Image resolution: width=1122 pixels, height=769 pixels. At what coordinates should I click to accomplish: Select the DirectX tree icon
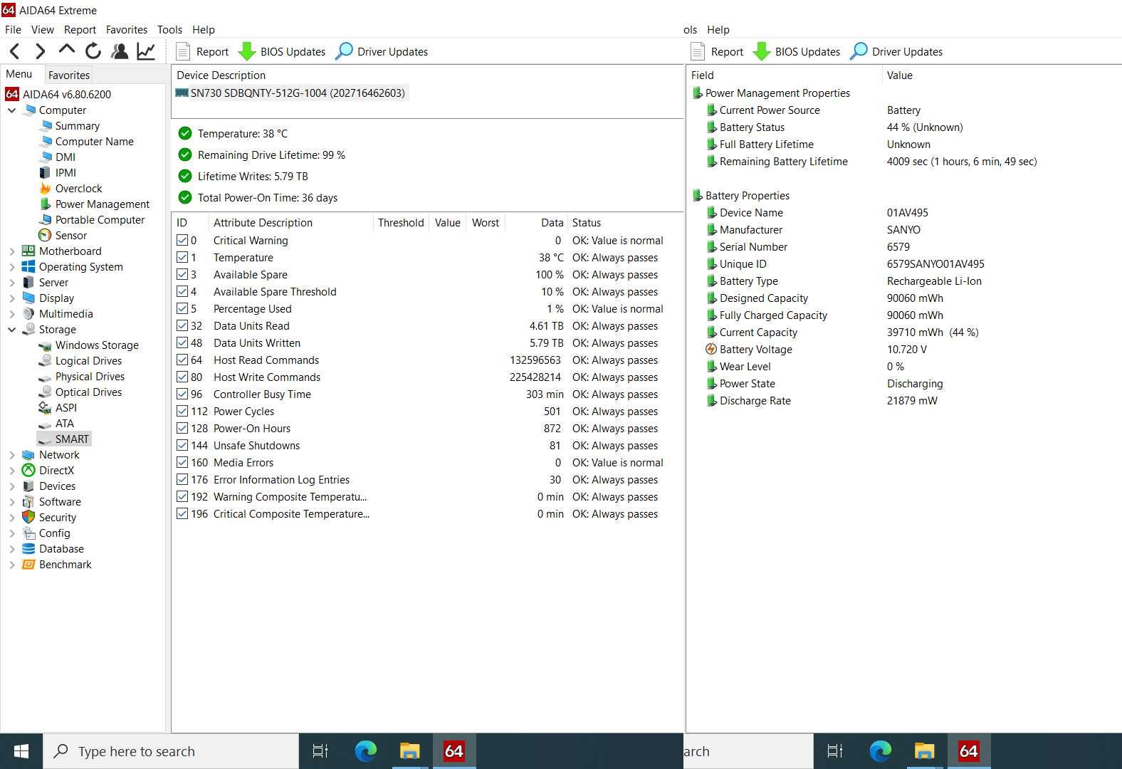pos(28,470)
